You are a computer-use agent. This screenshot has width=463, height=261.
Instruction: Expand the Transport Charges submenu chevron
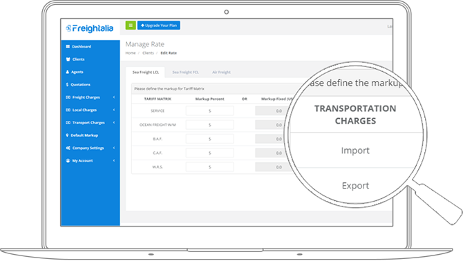(114, 123)
